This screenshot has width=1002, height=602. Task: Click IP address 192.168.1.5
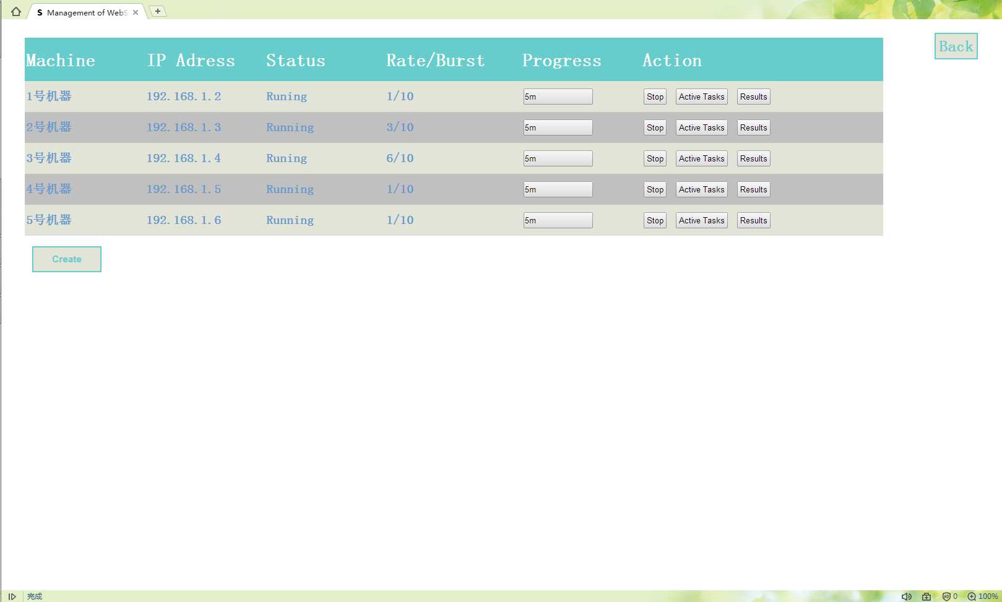coord(184,189)
